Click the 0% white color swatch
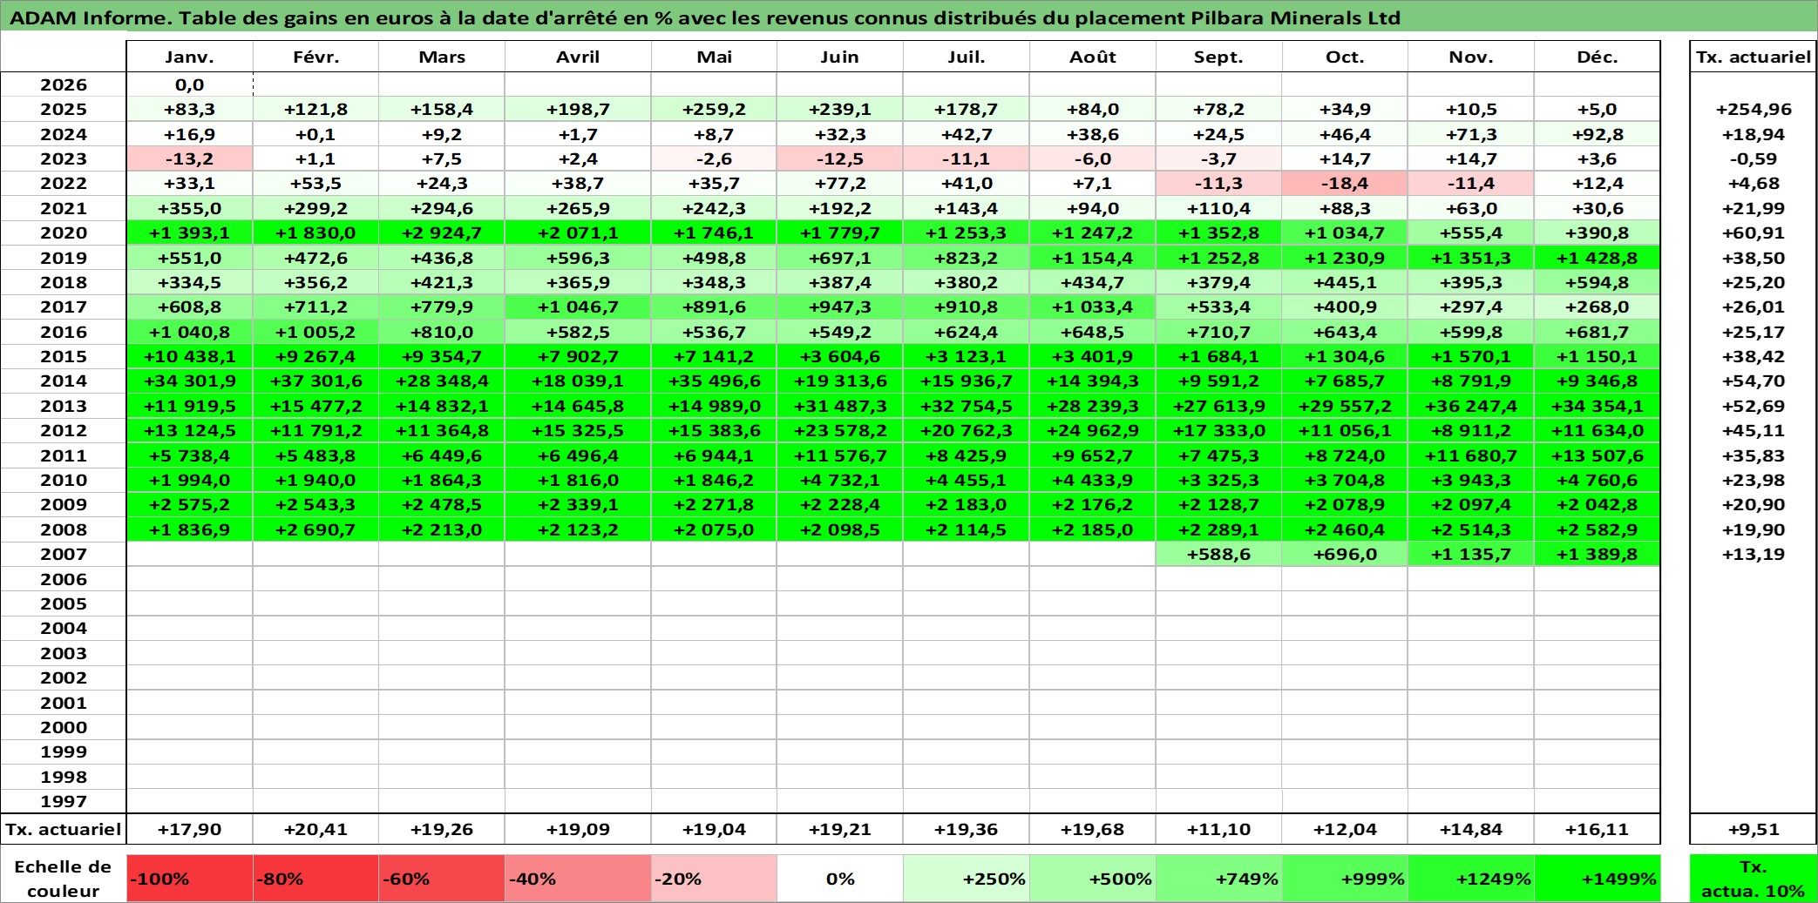The height and width of the screenshot is (903, 1818). pos(840,879)
